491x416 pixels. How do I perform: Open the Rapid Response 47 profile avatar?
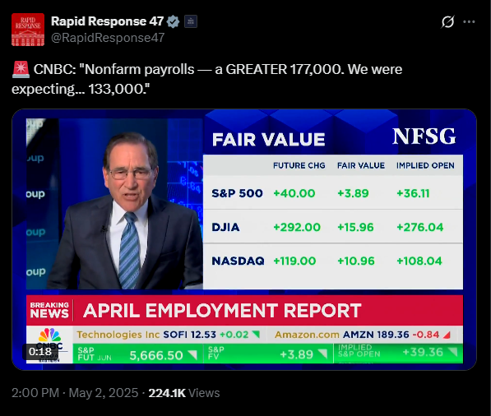[28, 30]
